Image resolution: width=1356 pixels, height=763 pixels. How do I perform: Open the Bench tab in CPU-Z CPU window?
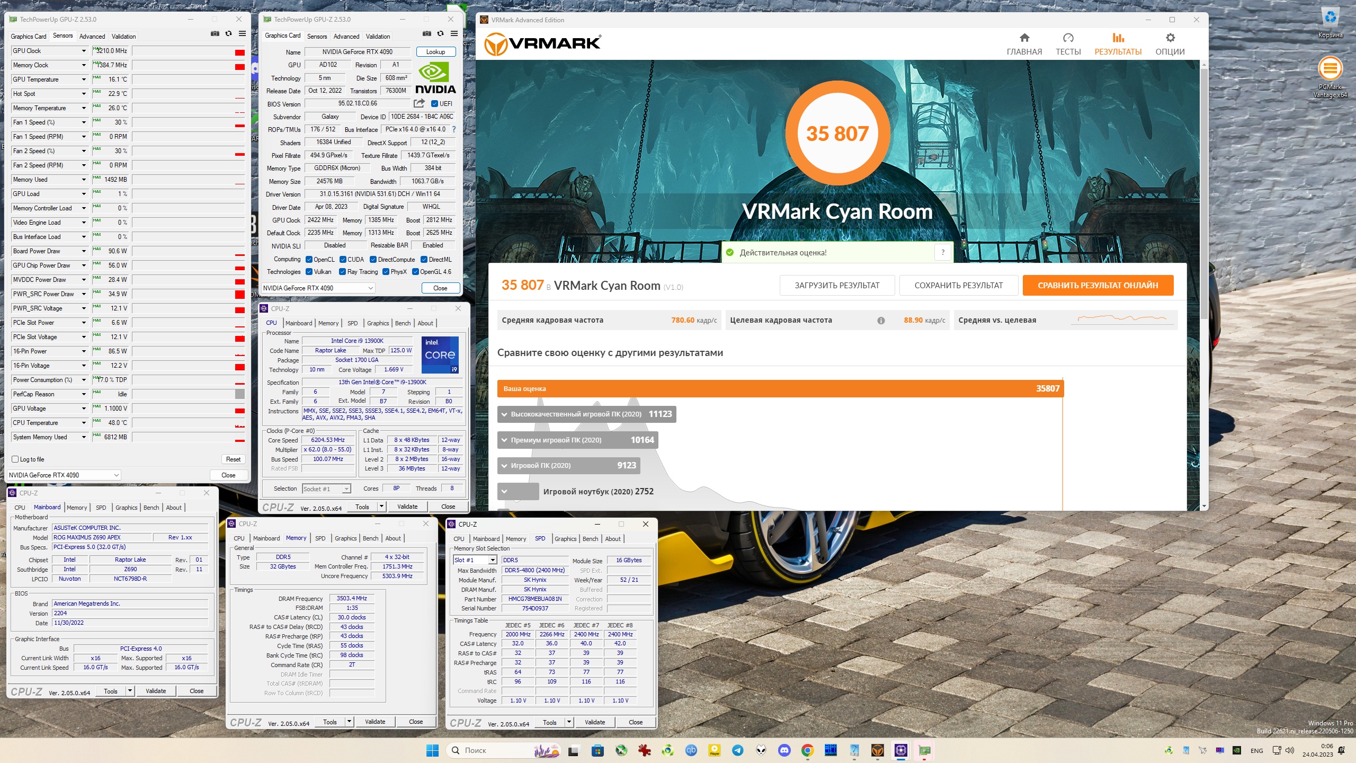403,323
